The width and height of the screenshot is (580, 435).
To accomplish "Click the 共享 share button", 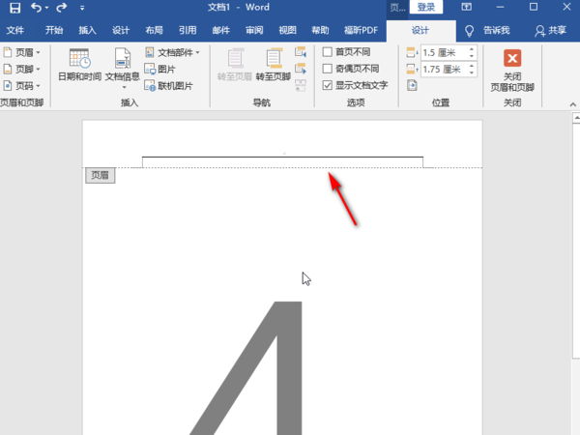I will point(551,30).
